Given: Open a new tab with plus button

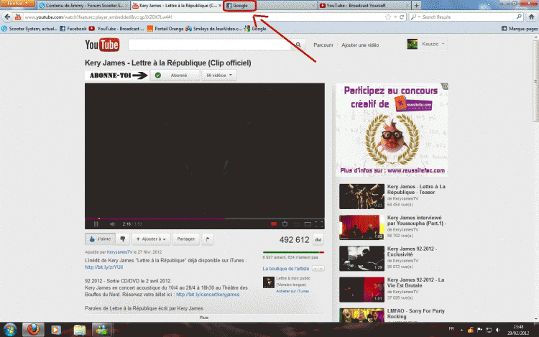Looking at the screenshot, I should (x=416, y=6).
